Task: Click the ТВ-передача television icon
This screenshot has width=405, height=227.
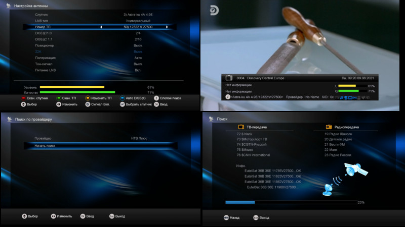Action: (241, 127)
